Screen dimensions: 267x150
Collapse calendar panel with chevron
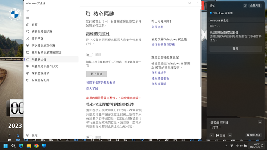[x=260, y=122]
